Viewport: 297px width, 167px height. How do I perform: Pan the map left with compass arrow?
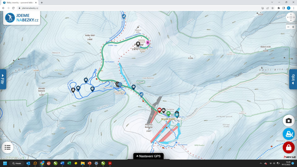coord(287,18)
